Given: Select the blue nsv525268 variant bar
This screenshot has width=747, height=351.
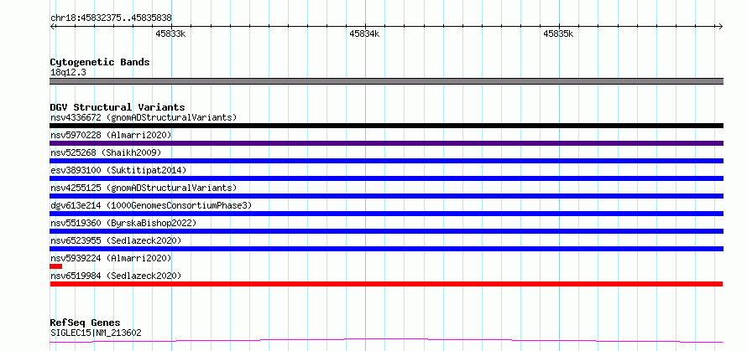Looking at the screenshot, I should tap(386, 161).
